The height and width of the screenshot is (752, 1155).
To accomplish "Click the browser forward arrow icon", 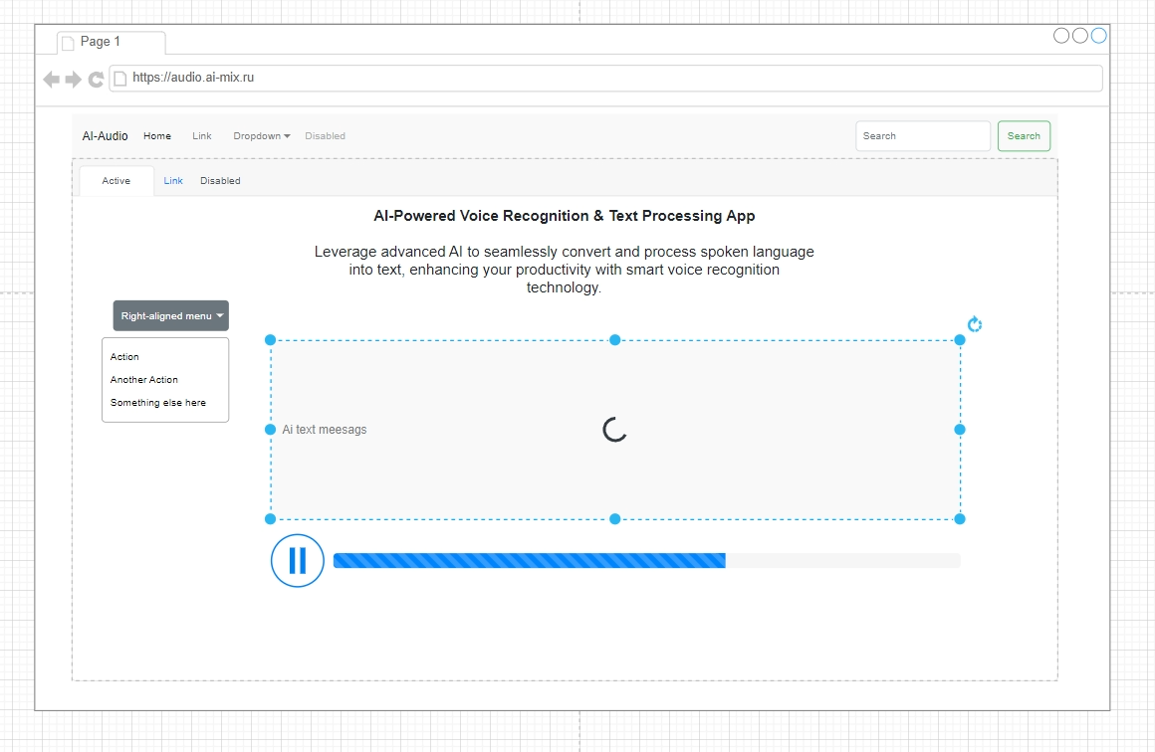I will [x=73, y=79].
